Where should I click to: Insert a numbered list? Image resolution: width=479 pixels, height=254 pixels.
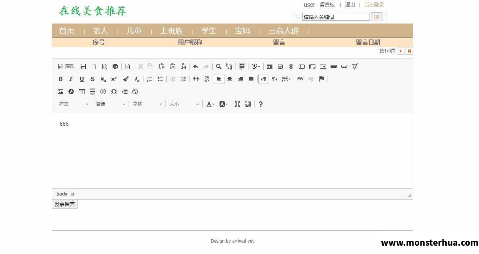point(150,79)
